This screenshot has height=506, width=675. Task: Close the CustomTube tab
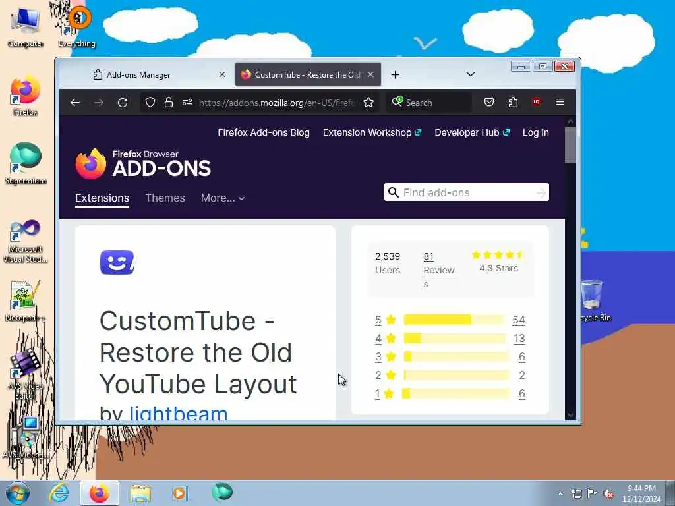(x=370, y=74)
